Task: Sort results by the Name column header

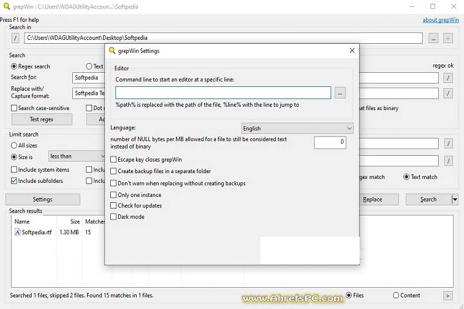Action: (x=34, y=221)
